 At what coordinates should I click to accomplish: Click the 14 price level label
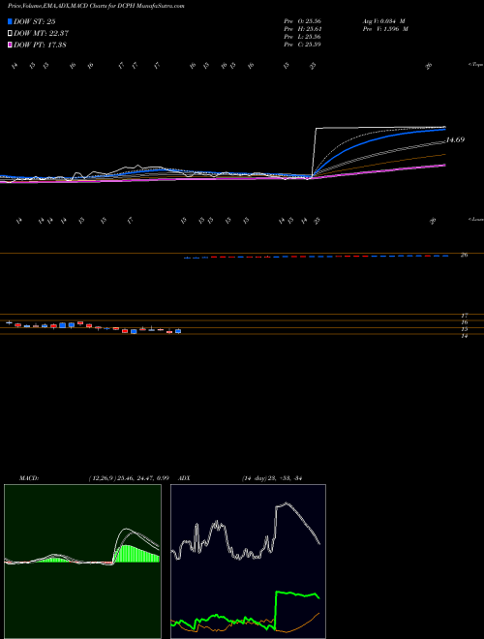(465, 336)
